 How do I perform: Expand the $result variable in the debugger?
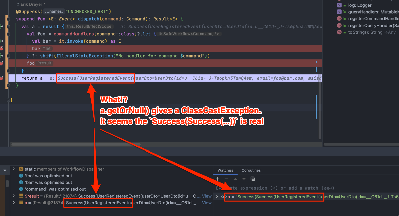13,196
